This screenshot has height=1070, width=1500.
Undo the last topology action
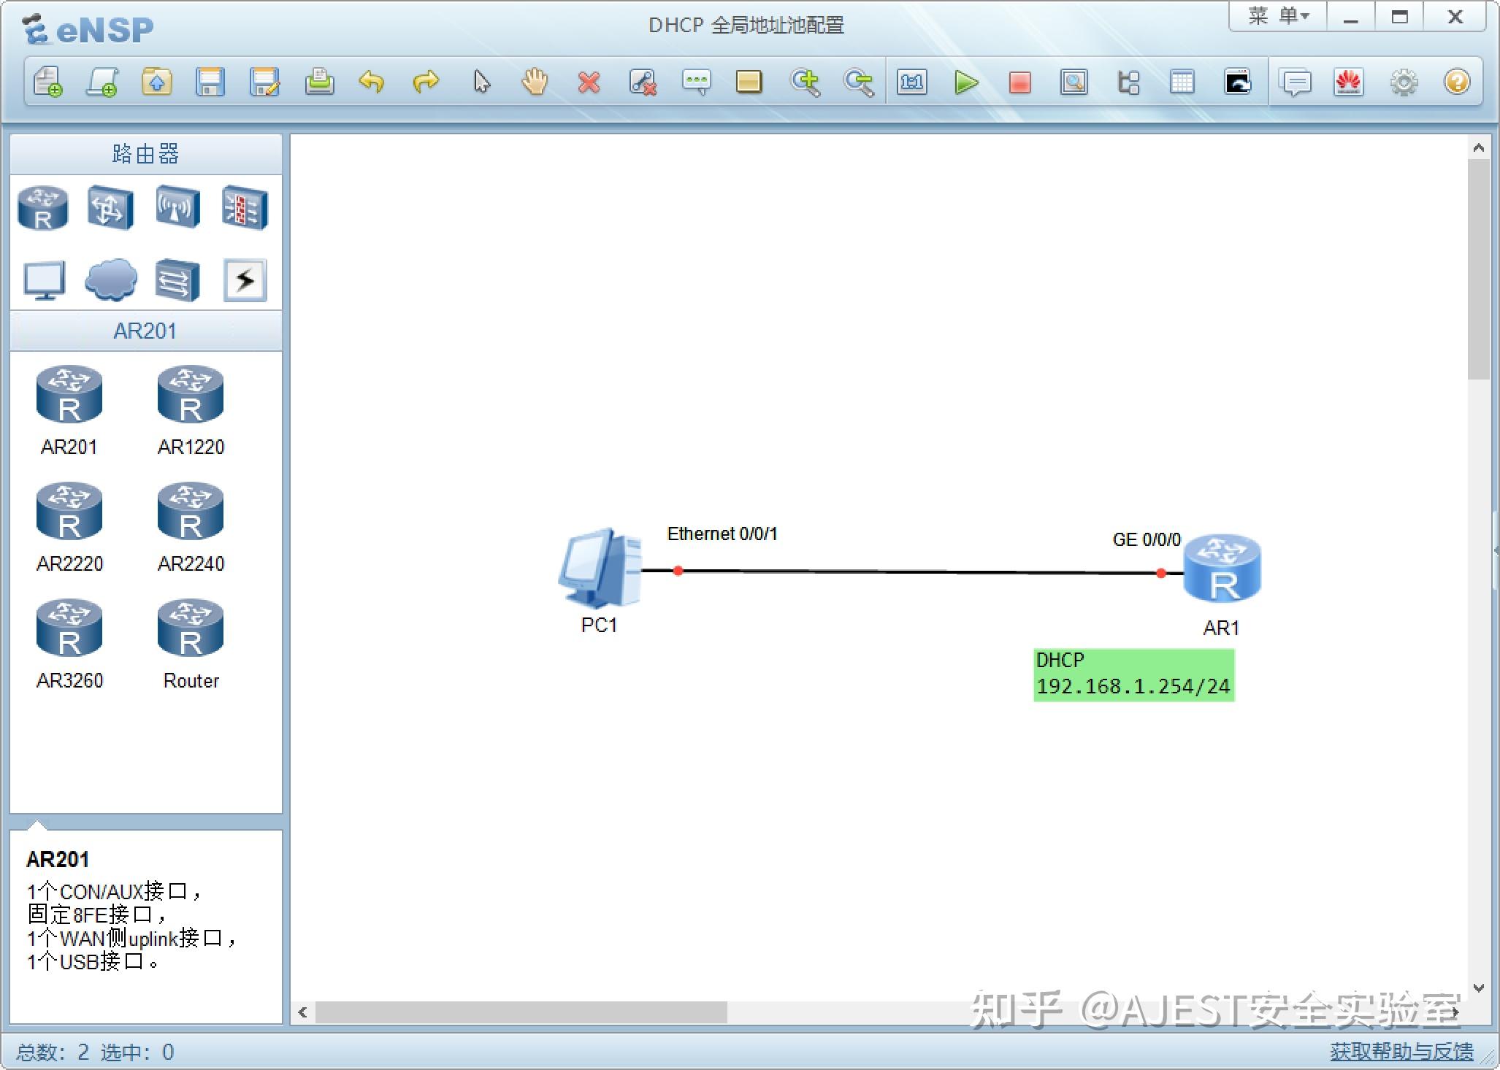click(x=372, y=82)
